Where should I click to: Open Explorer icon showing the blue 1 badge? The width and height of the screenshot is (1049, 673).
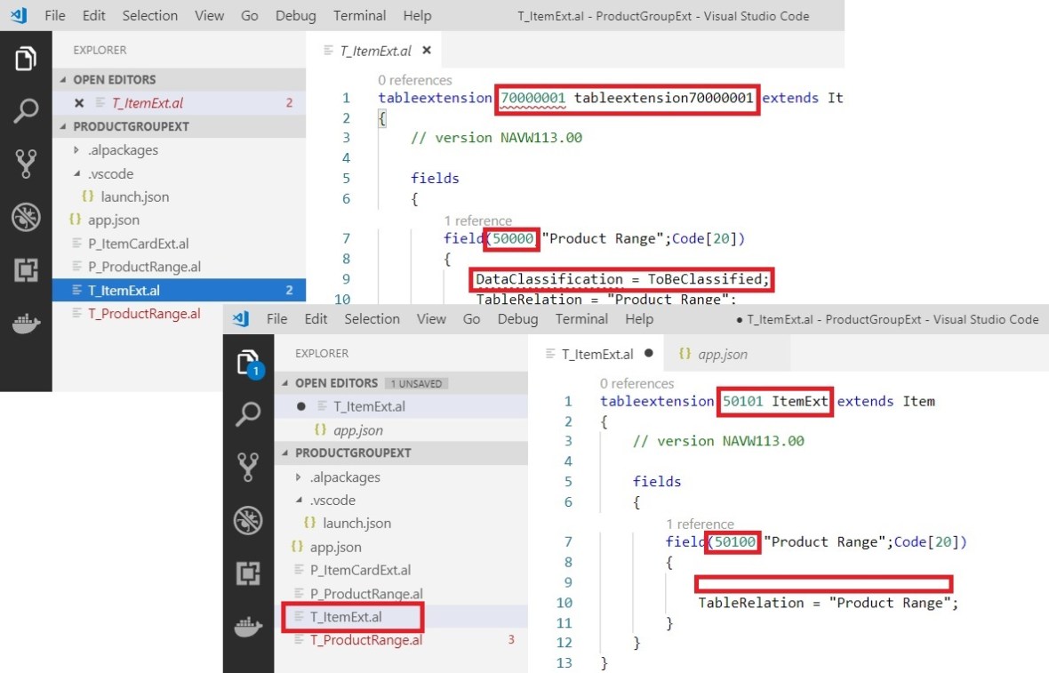248,363
